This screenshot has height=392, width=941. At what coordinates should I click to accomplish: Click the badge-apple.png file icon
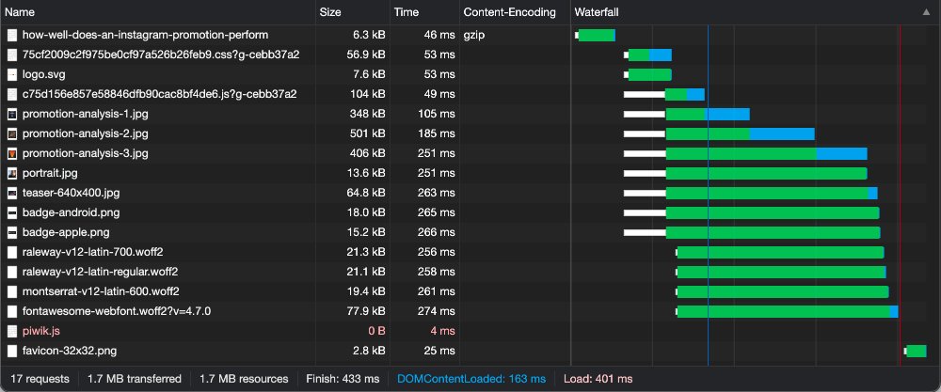(x=12, y=232)
